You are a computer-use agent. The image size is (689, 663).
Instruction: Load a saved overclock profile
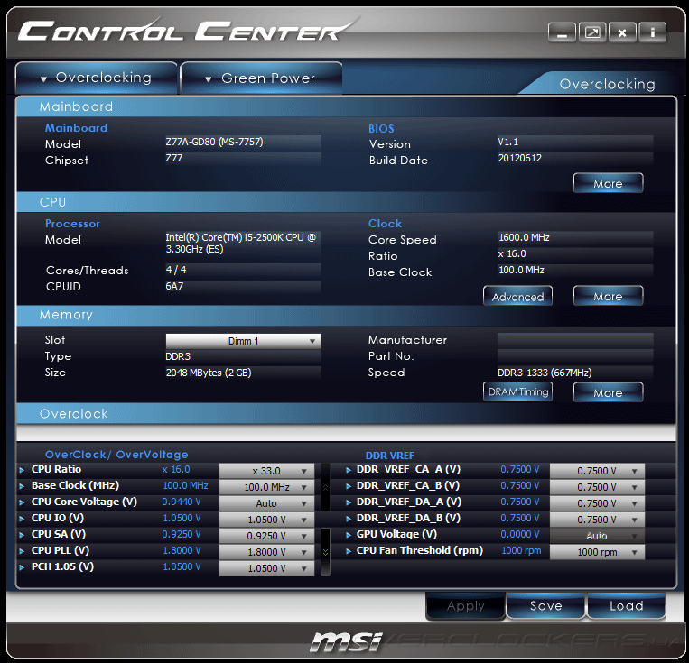[x=626, y=606]
